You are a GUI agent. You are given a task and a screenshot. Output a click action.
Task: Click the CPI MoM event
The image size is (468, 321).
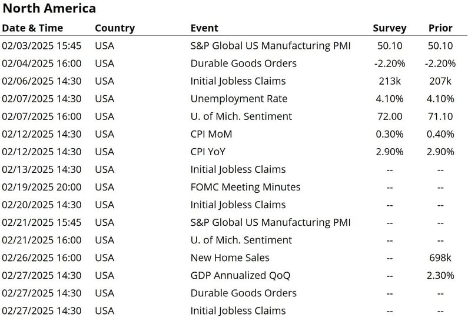(x=211, y=134)
